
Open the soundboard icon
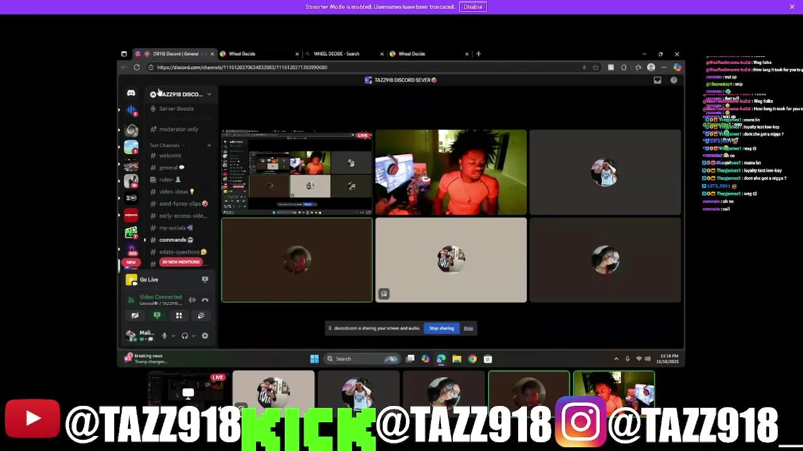pos(201,316)
